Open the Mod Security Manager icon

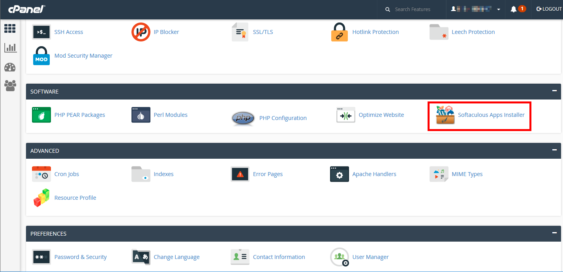(41, 56)
